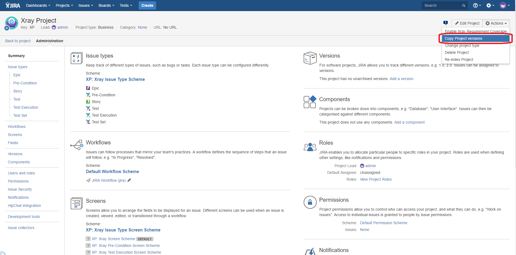Click the Story issue type icon
Viewport: 516px width, 255px height.
[x=88, y=102]
